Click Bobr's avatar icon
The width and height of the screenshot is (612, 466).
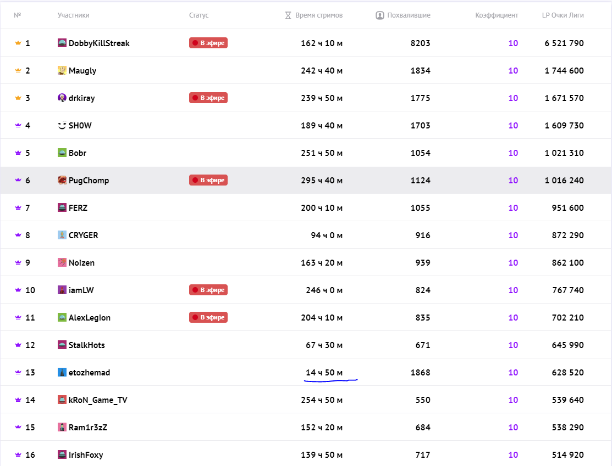point(62,153)
